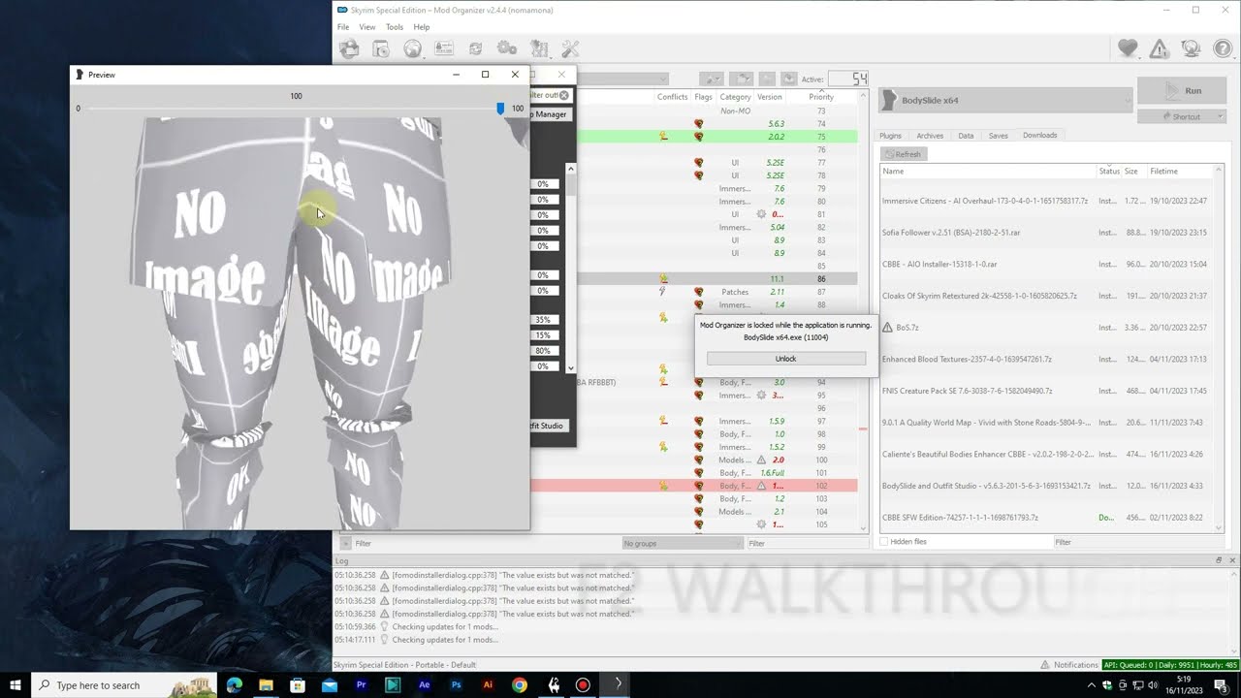Show hidden system tray icons chevron
This screenshot has height=698, width=1241.
1091,685
